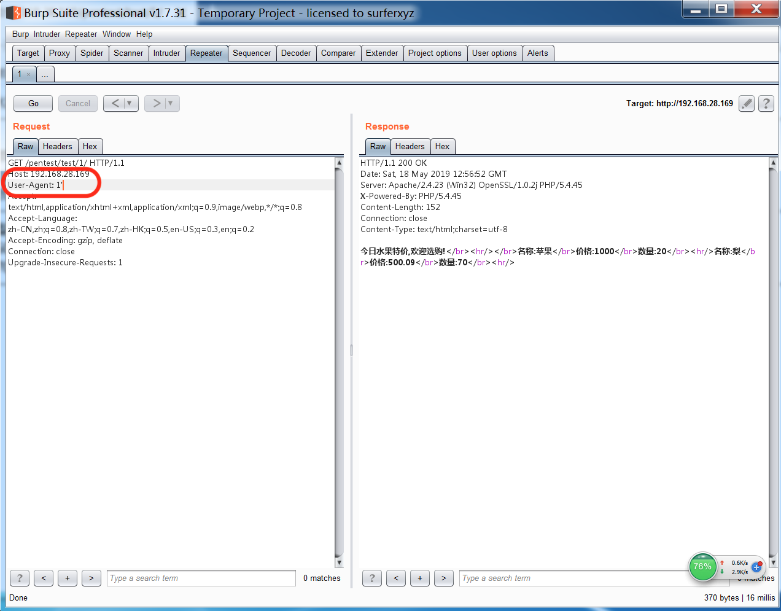Click the blue plus accelerator icon

pyautogui.click(x=757, y=567)
